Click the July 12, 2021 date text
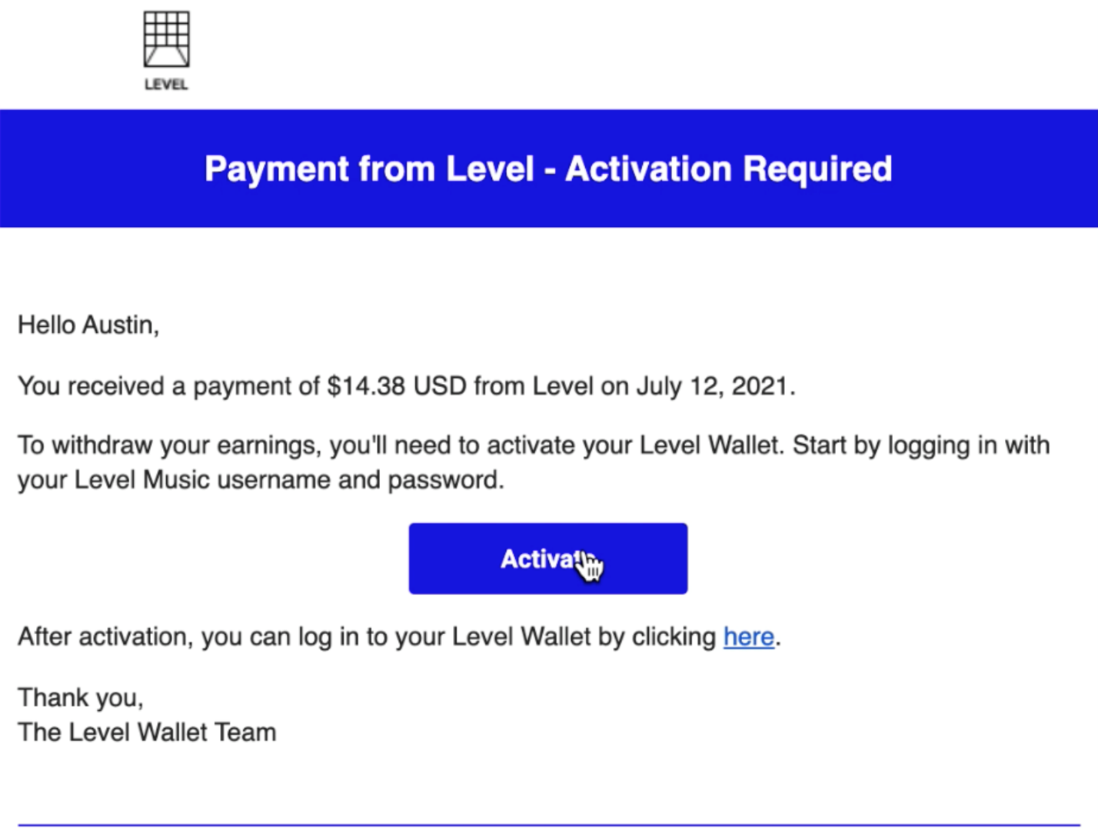The height and width of the screenshot is (834, 1098). [713, 385]
